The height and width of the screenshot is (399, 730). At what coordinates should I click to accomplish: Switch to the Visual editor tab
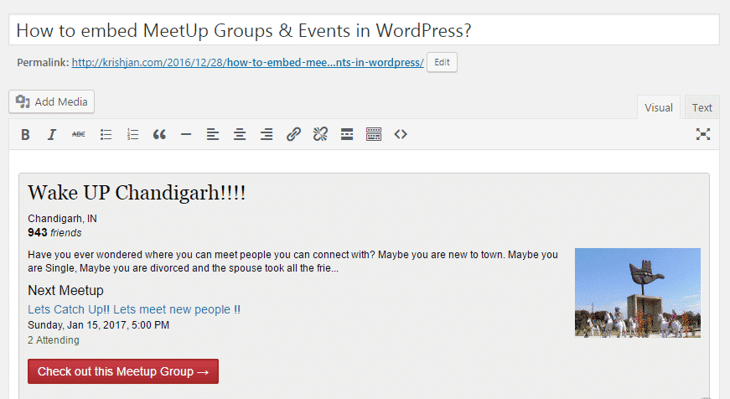click(658, 107)
